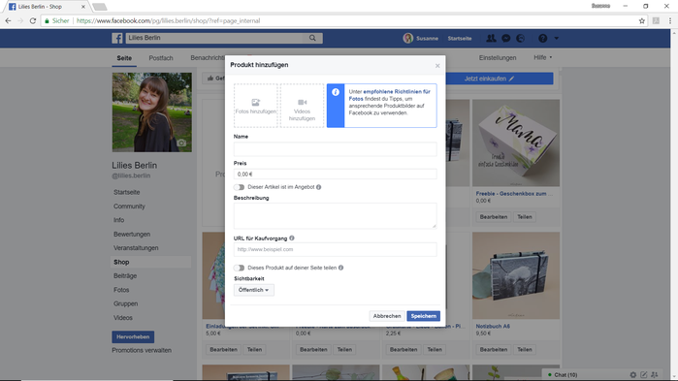Expand the Hilfe dropdown
The image size is (678, 381).
[542, 57]
